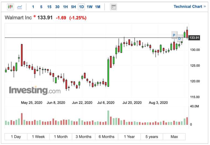Open the Technical Chart link

[190, 6]
